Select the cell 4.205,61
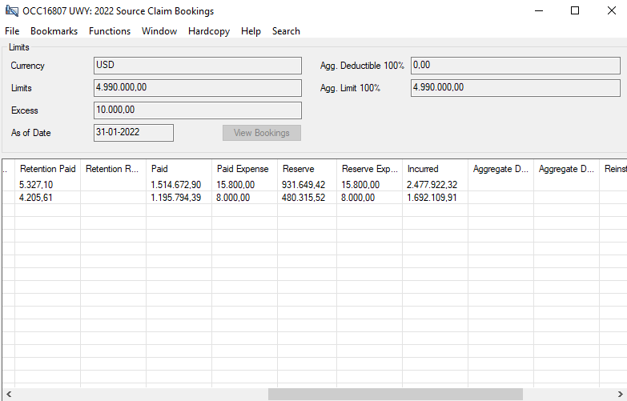The image size is (627, 401). [x=47, y=198]
